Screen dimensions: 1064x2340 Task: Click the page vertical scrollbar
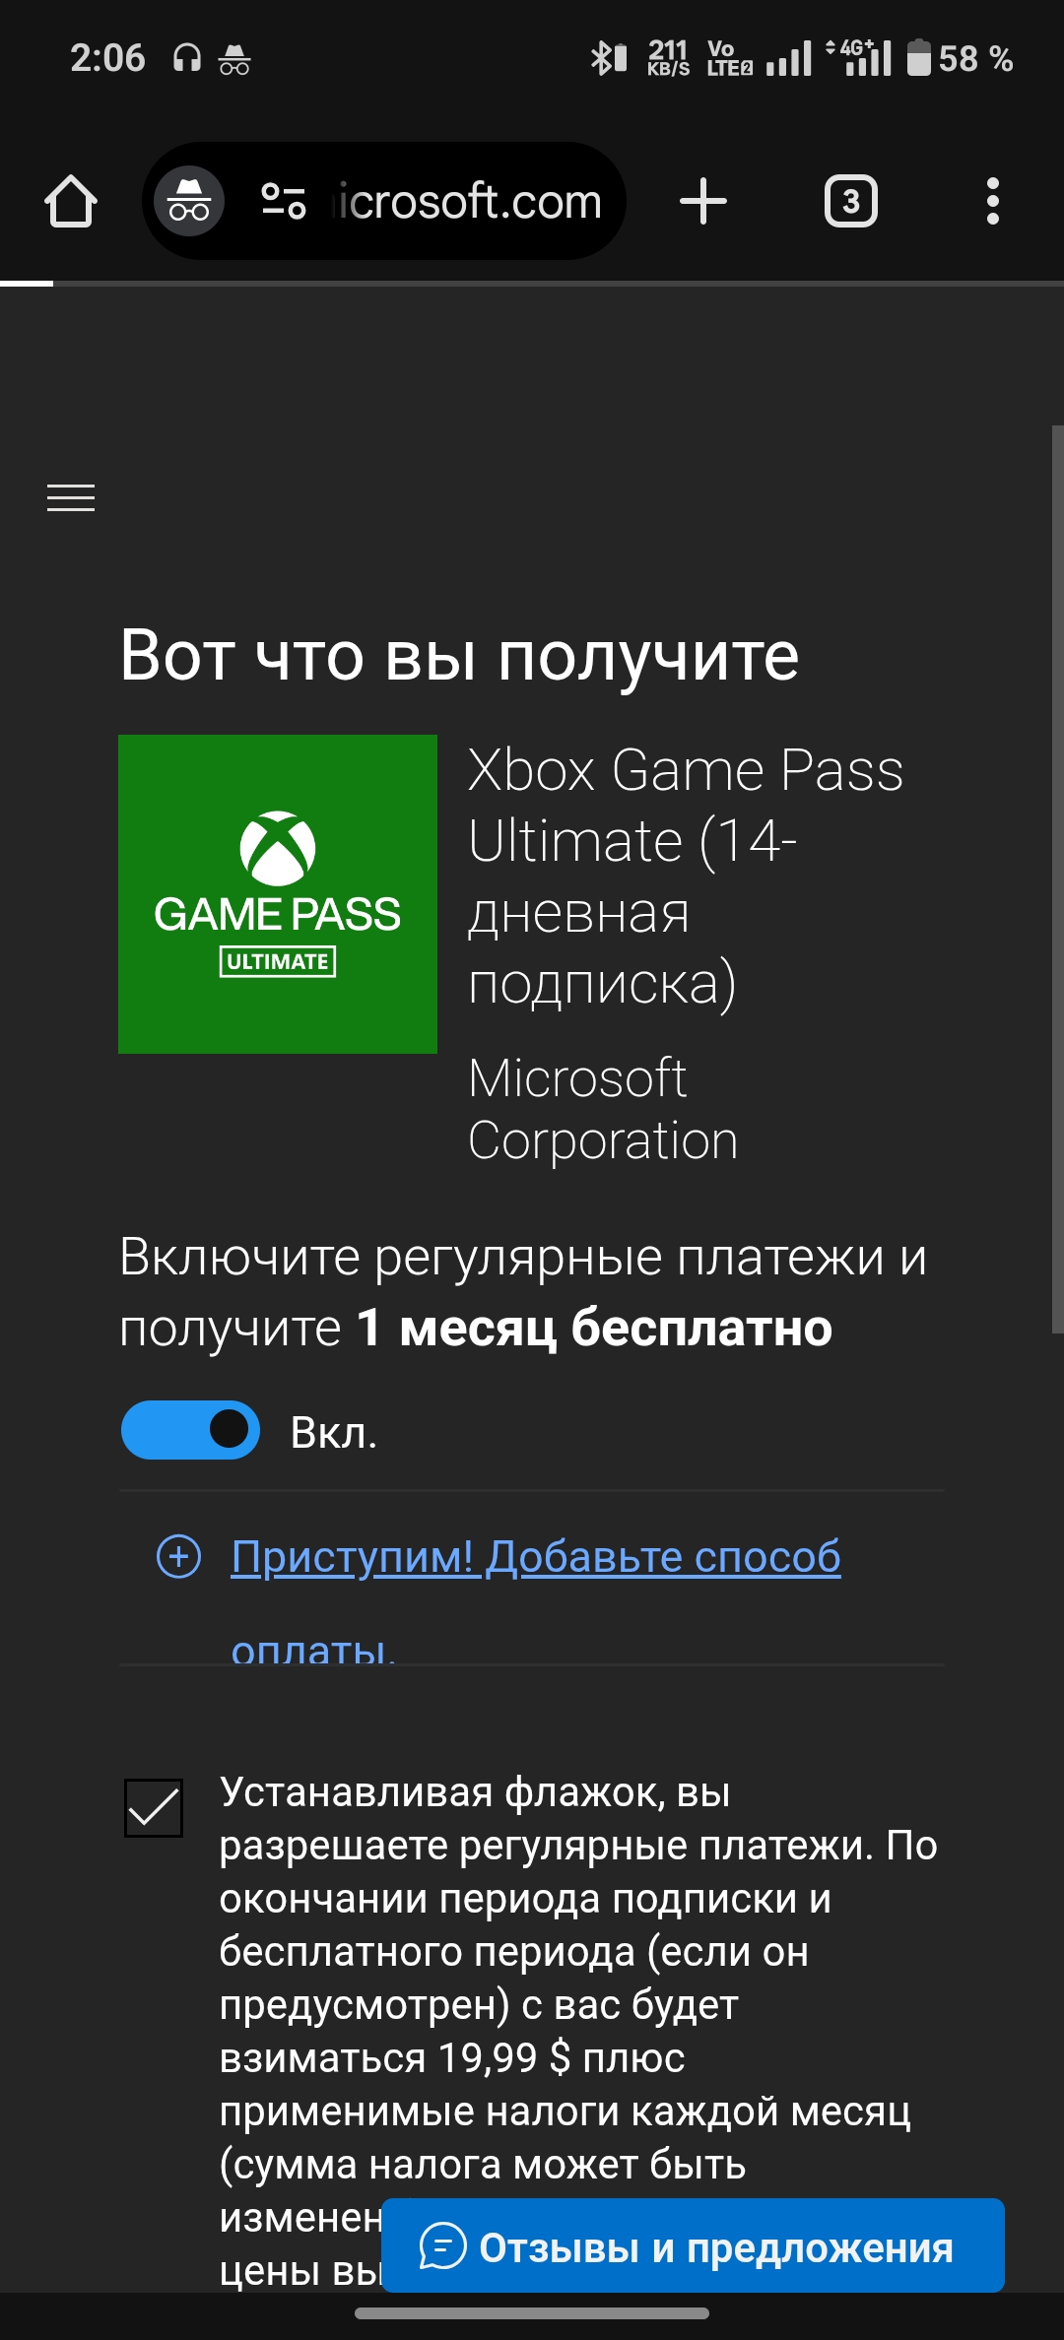[1057, 878]
